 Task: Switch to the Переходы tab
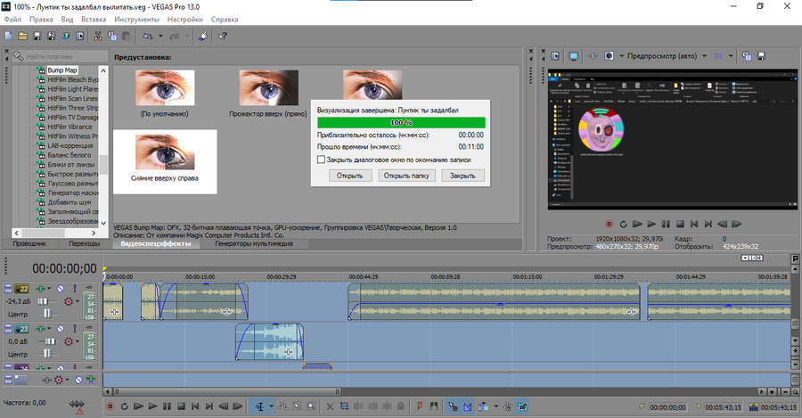(85, 243)
